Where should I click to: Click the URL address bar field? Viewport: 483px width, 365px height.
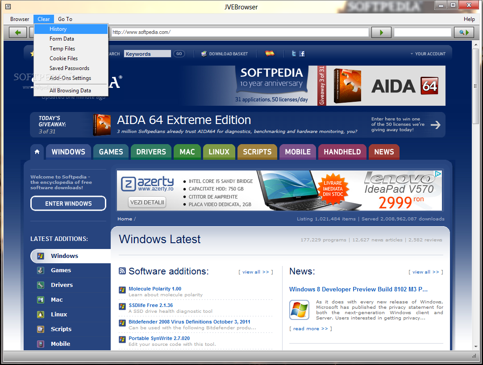[x=240, y=32]
